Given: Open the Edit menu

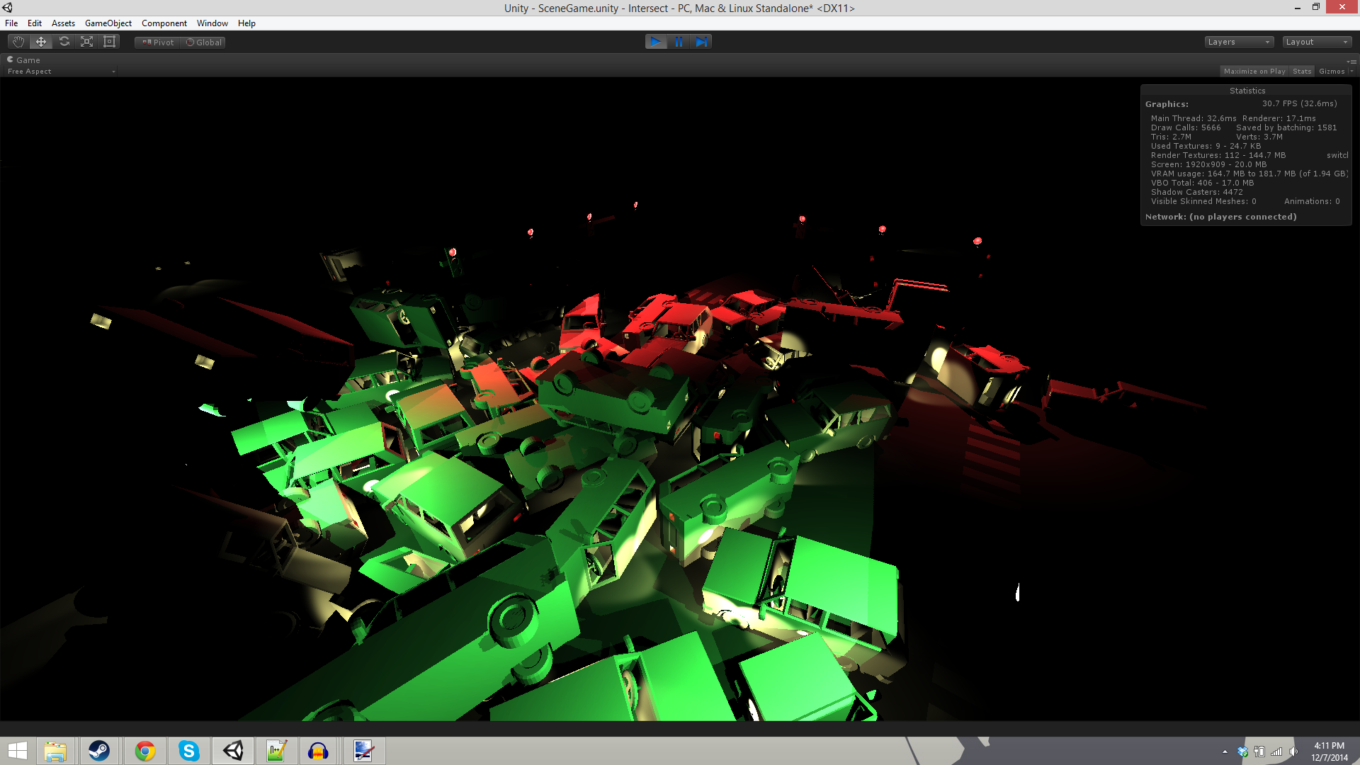Looking at the screenshot, I should click(x=35, y=23).
